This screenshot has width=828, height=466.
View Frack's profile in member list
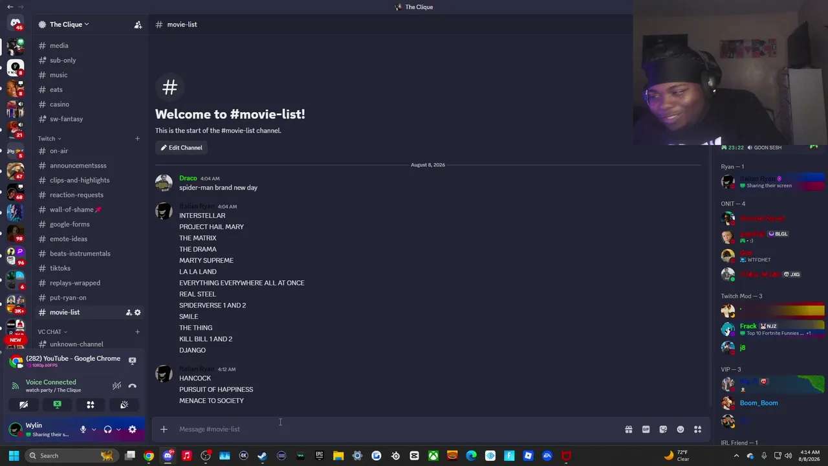772,329
